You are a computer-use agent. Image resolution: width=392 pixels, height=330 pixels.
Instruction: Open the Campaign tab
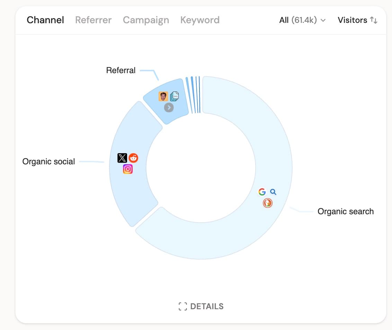coord(146,20)
